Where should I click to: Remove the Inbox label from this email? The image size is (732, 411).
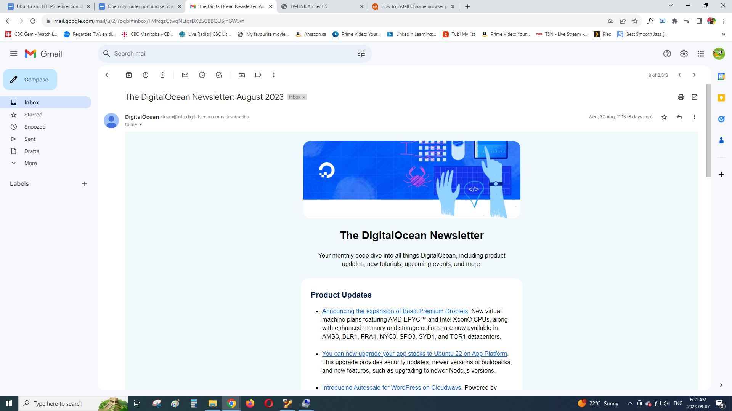304,97
